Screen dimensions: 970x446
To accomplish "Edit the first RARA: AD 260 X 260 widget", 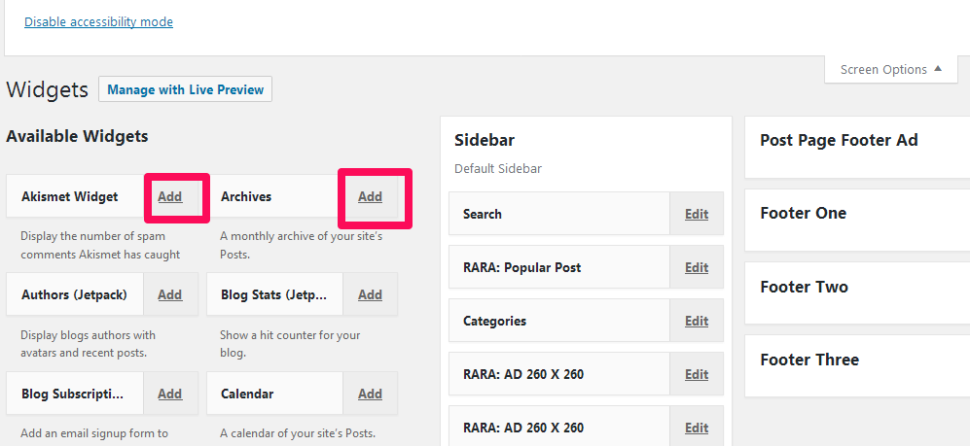I will (697, 374).
